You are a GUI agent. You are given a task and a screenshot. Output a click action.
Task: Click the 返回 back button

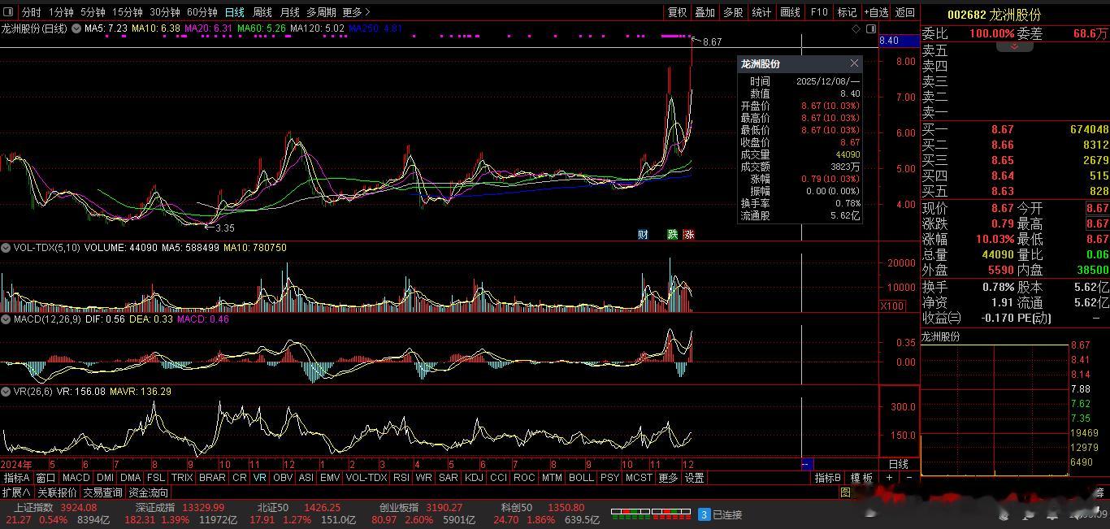[x=905, y=12]
